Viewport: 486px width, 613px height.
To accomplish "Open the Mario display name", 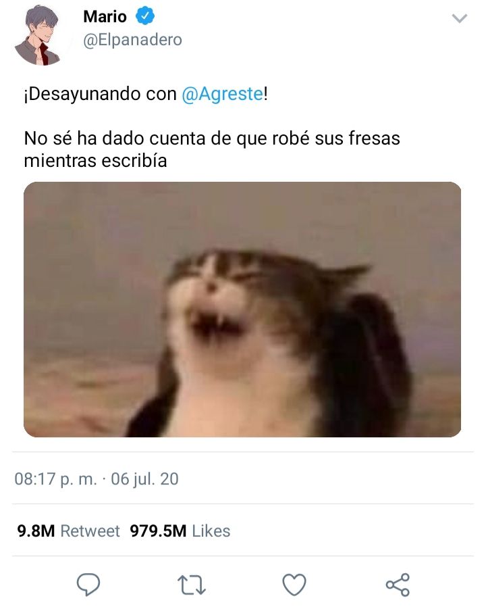I will tap(105, 16).
